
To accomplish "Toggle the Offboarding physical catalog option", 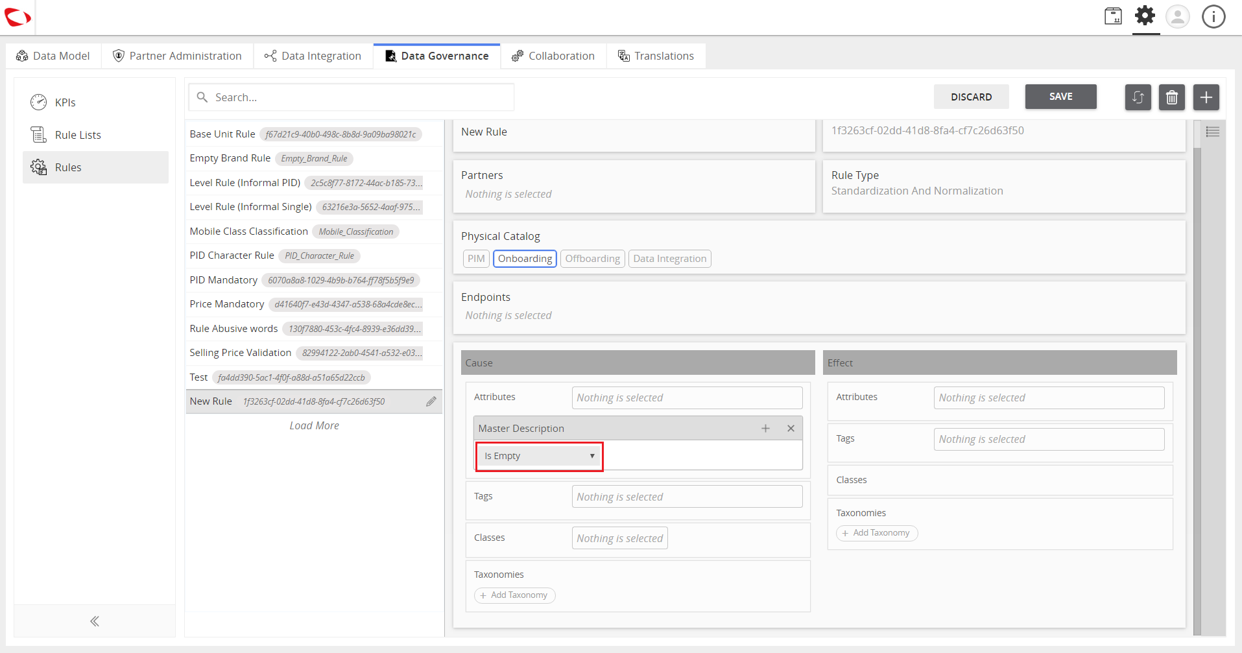I will click(x=592, y=259).
